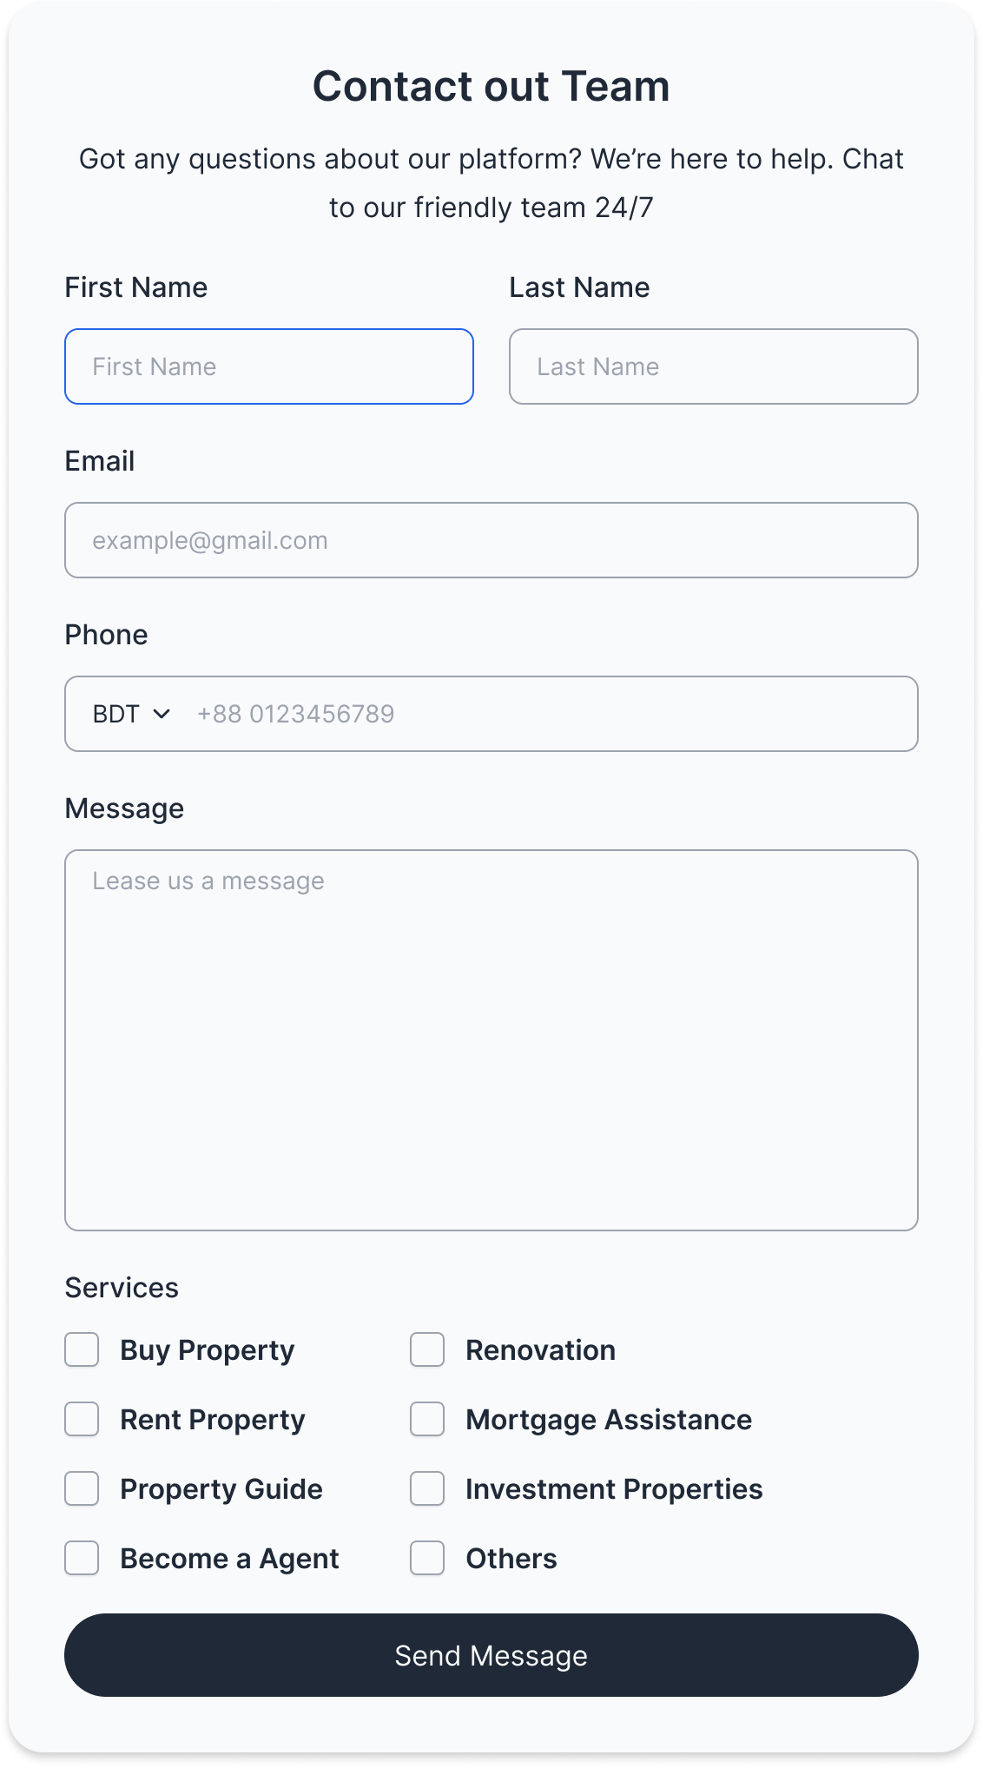Enable the Property Guide checkbox

click(82, 1489)
